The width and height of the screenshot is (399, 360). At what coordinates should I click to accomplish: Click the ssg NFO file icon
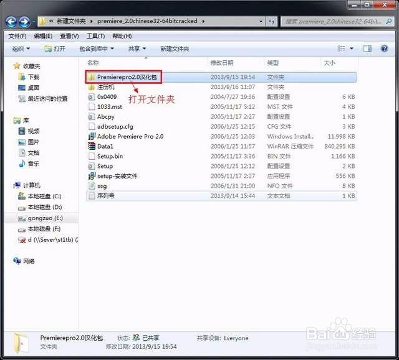click(x=92, y=186)
